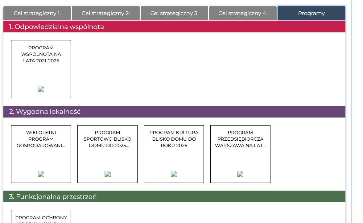Screen dimensions: 363x223
Task: Click the broken image icon in Program Wspólnota card
Action: (41, 89)
